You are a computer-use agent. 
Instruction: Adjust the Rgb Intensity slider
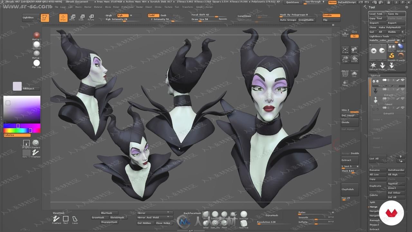[x=123, y=19]
